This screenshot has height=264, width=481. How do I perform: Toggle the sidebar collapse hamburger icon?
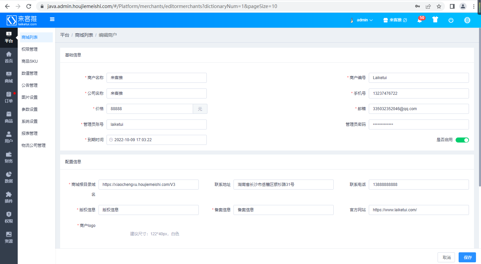[52, 19]
